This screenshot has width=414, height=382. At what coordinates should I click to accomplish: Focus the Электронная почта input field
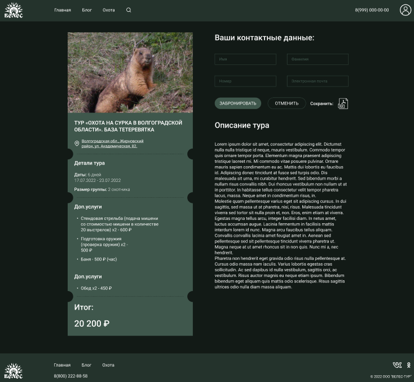coord(318,81)
